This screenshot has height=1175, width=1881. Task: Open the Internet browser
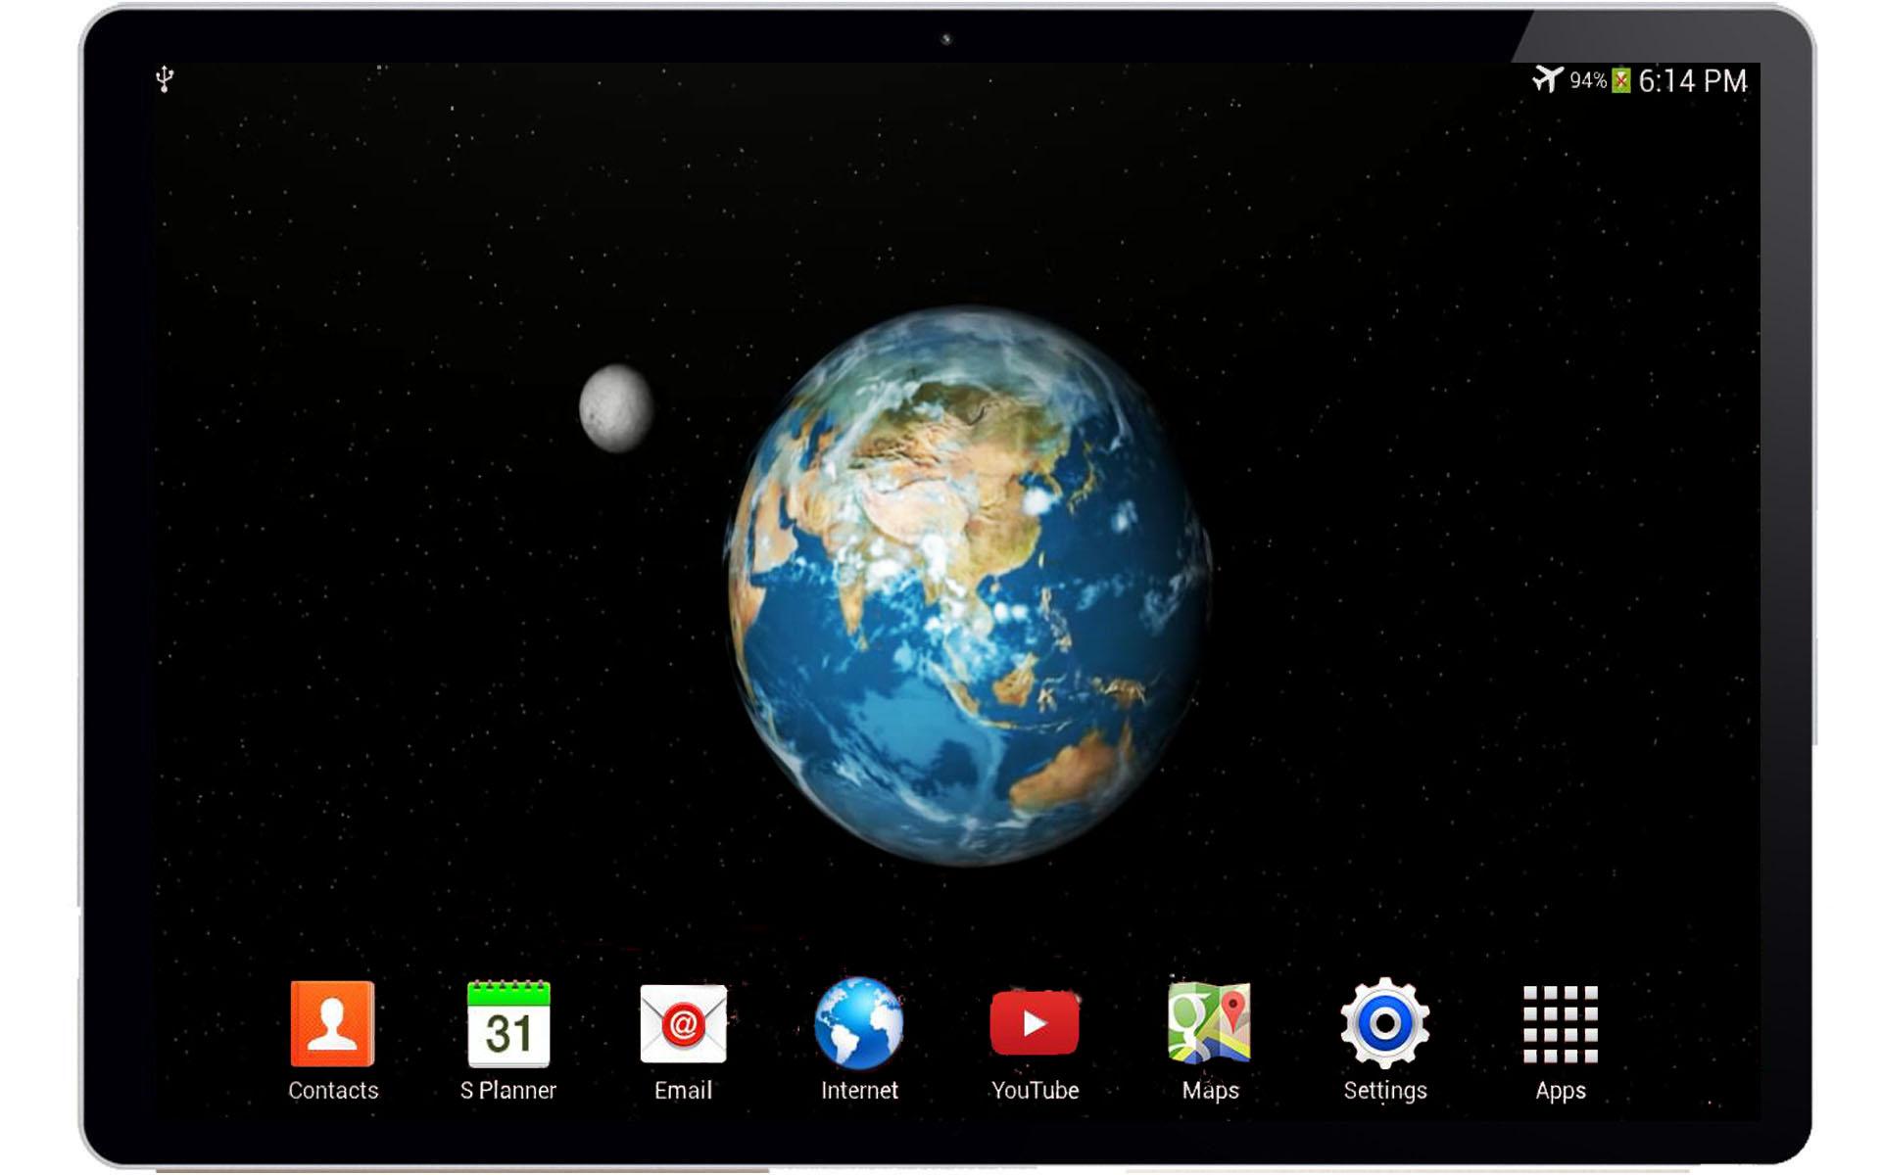(859, 1023)
